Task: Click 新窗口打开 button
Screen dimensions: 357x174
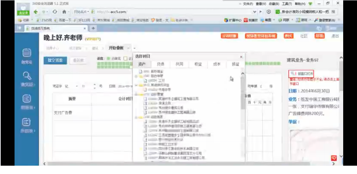Action: (x=301, y=74)
